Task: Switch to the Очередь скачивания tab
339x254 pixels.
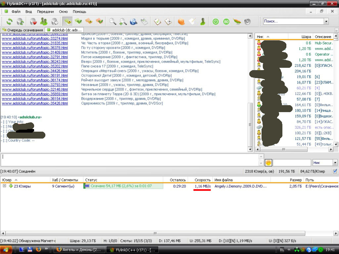Action: point(23,30)
